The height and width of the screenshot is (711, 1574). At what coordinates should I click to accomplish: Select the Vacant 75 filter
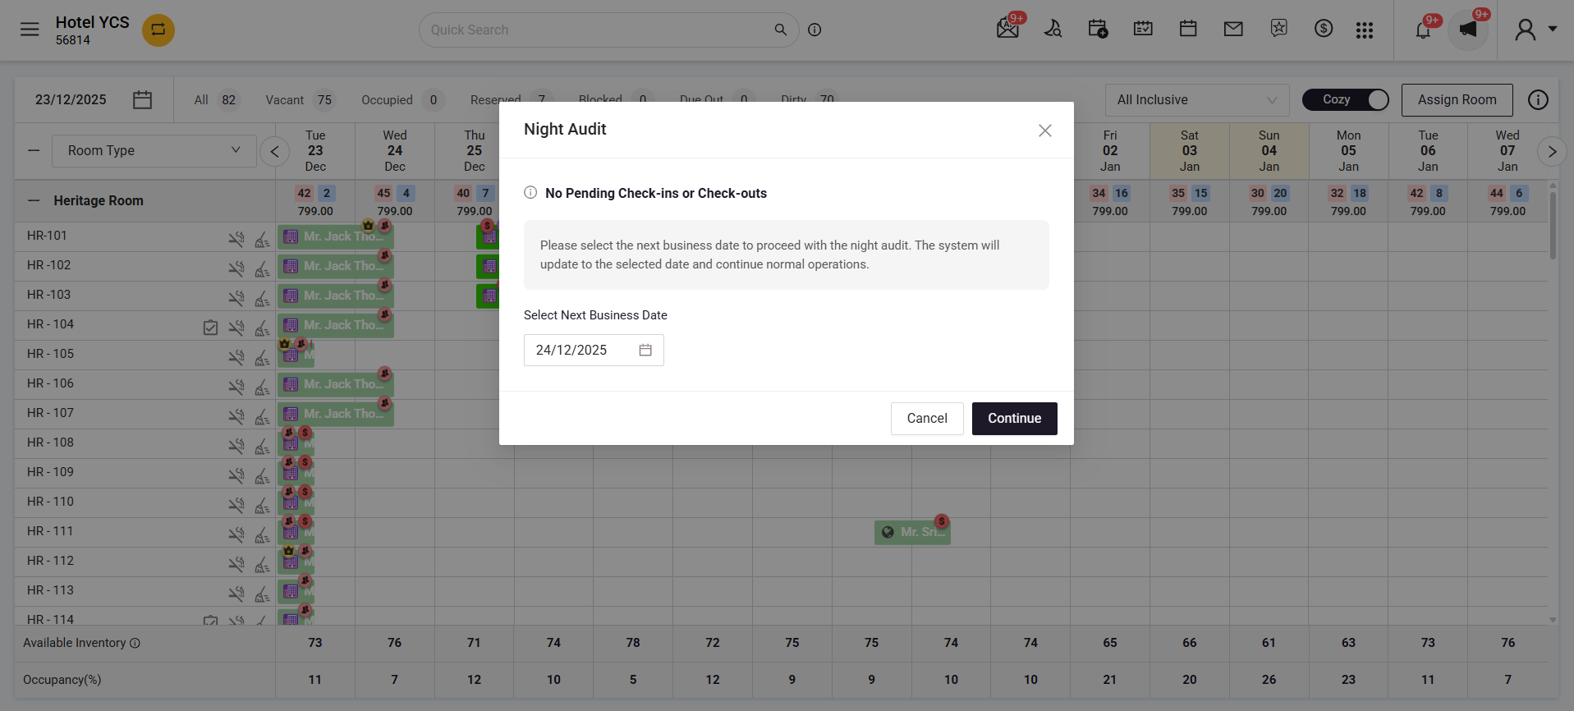[x=300, y=99]
